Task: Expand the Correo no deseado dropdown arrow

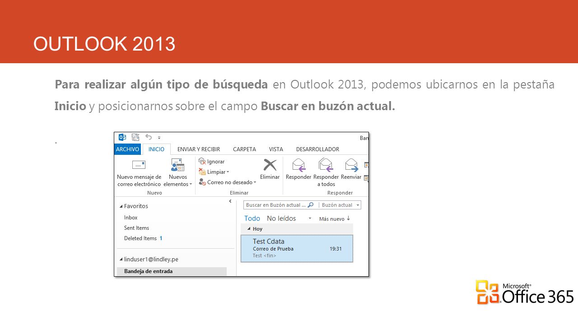Action: 255,182
